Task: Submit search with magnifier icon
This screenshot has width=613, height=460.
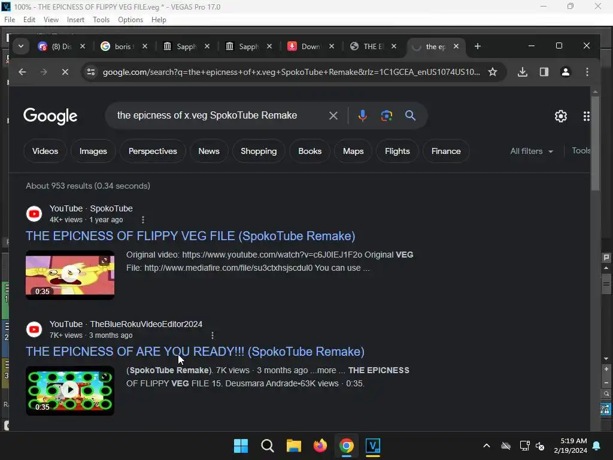Action: 410,116
